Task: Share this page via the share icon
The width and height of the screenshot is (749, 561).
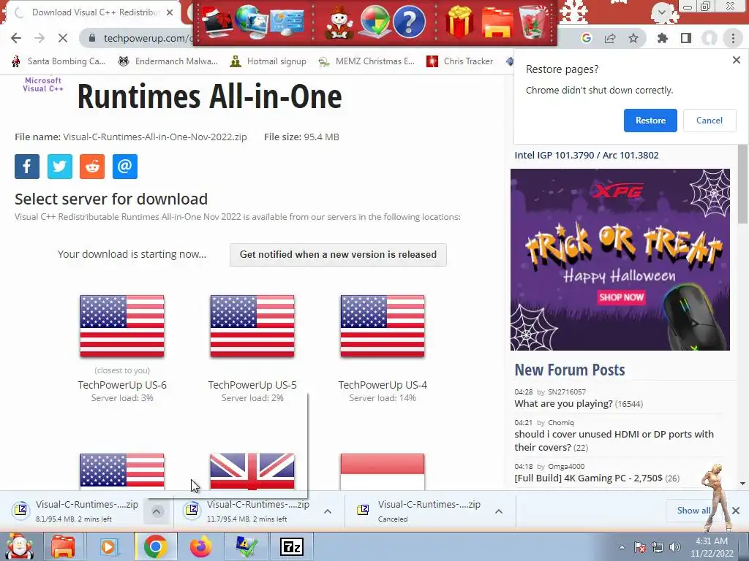Action: [x=610, y=38]
